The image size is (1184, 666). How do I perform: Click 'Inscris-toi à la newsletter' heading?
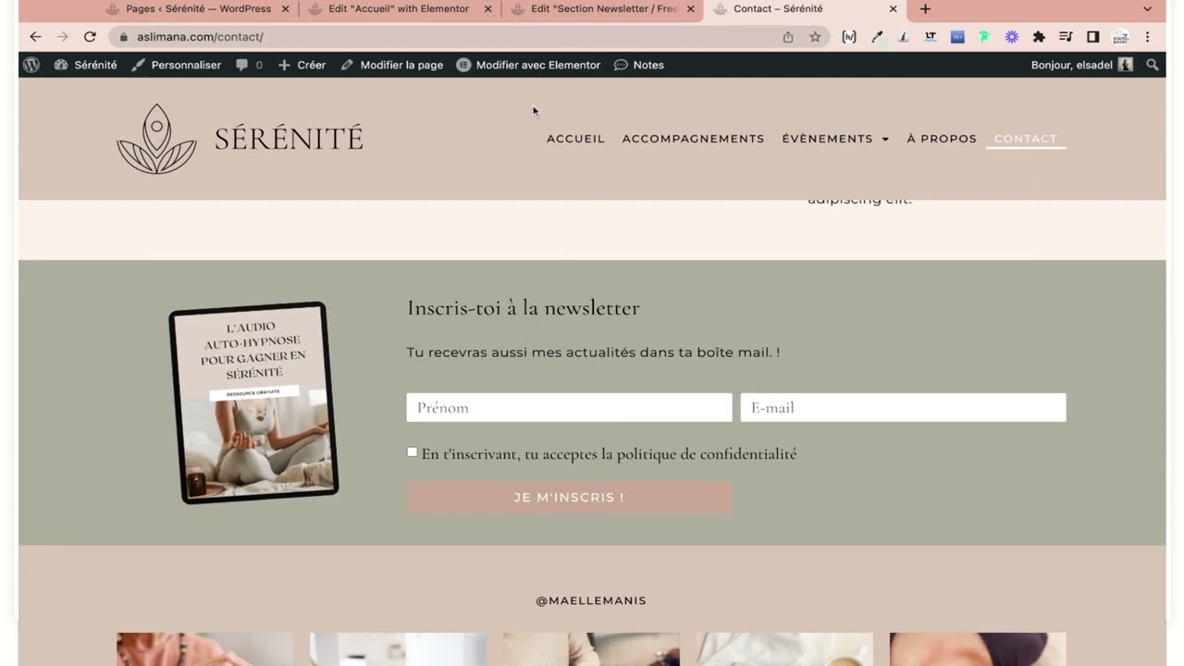pos(524,308)
